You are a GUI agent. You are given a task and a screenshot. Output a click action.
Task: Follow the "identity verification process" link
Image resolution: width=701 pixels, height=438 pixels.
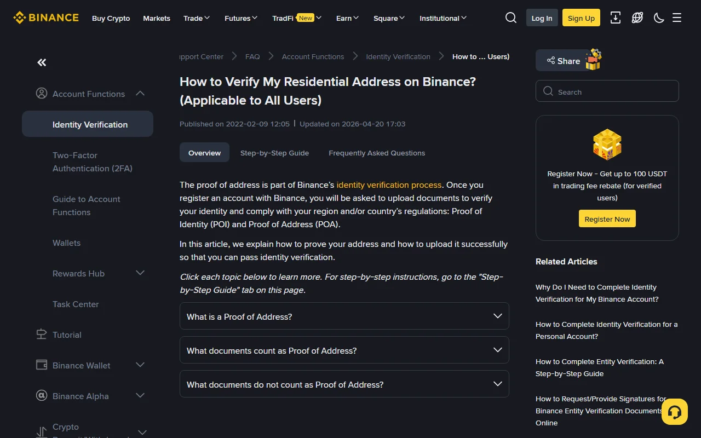click(x=389, y=185)
